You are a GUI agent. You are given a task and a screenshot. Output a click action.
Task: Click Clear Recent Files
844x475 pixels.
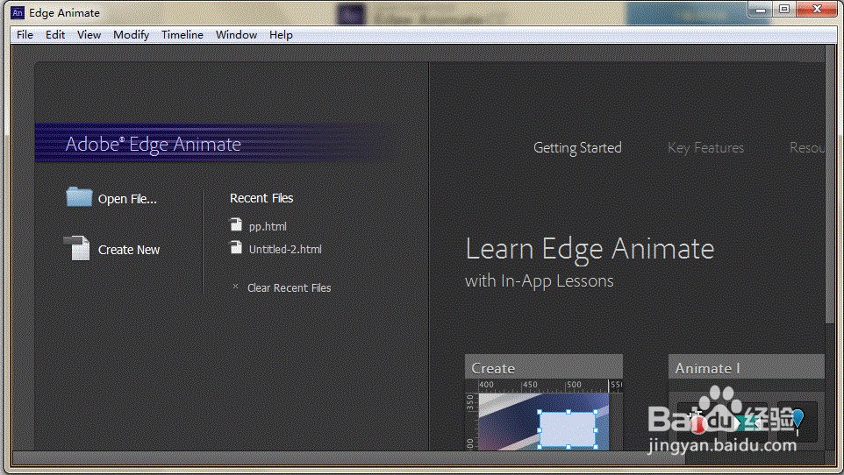coord(289,287)
